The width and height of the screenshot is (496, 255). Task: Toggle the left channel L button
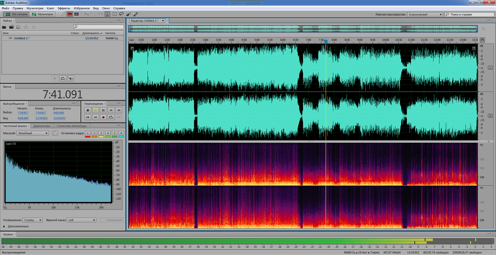click(490, 68)
